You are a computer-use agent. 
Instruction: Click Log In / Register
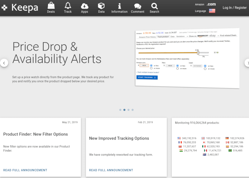click(x=235, y=7)
